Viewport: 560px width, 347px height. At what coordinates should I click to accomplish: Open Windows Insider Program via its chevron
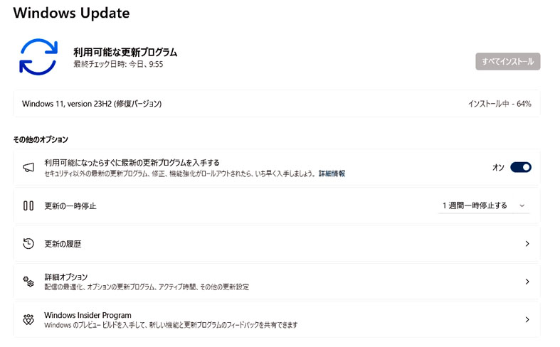(x=527, y=319)
